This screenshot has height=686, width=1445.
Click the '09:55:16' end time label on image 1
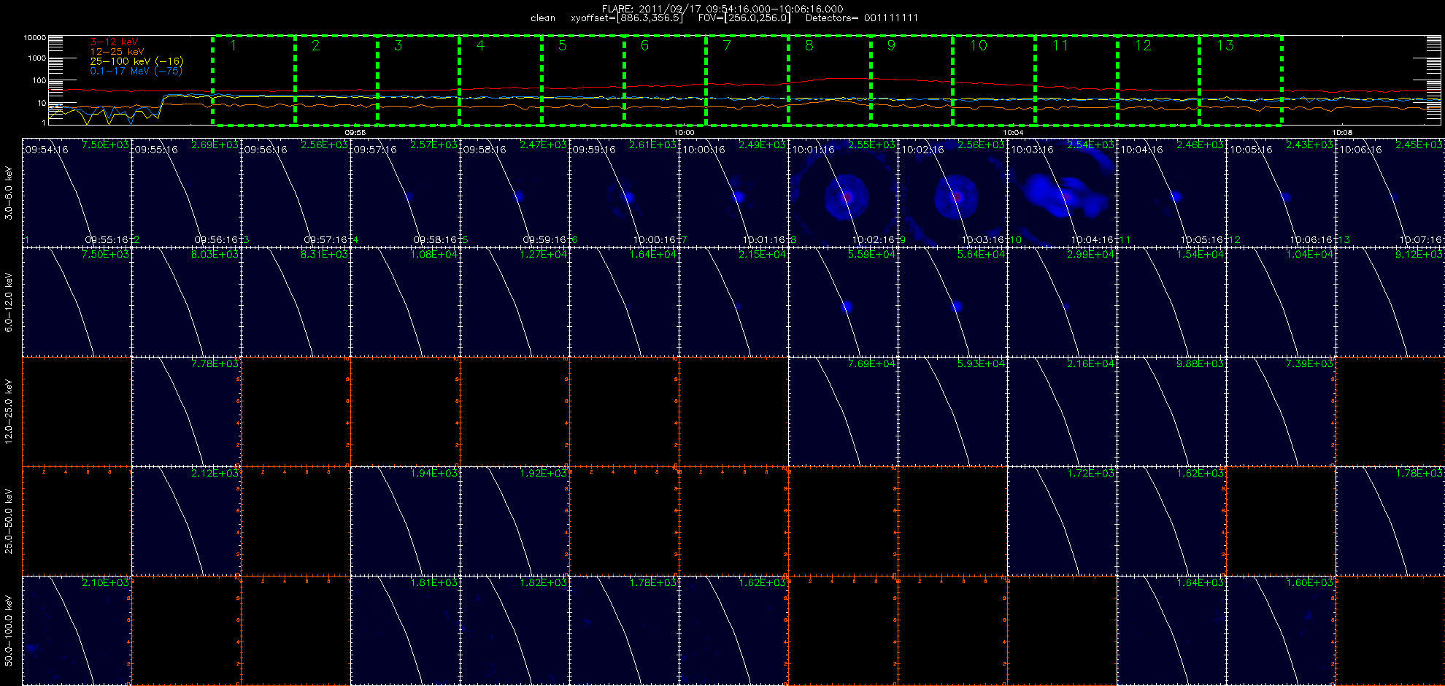pos(107,239)
